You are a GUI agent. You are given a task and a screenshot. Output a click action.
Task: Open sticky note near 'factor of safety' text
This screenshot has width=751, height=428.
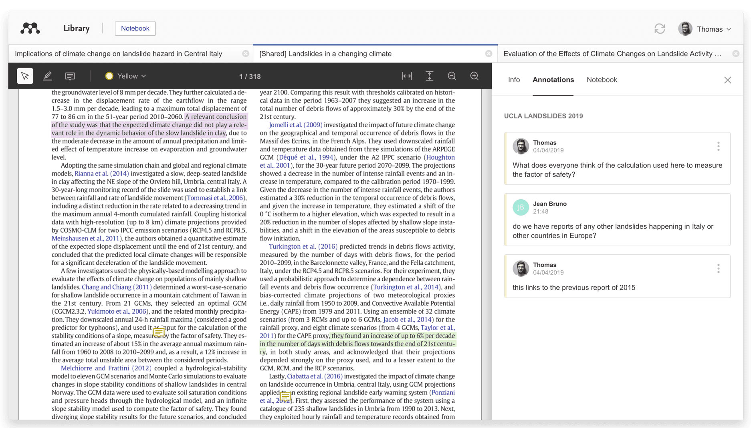click(x=159, y=332)
